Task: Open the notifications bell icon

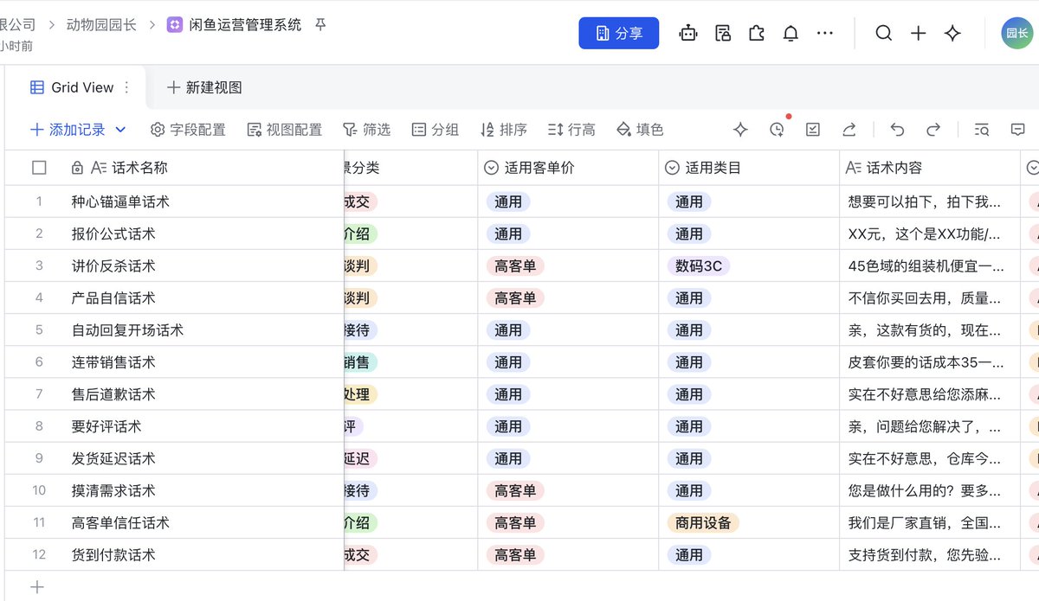Action: (791, 33)
